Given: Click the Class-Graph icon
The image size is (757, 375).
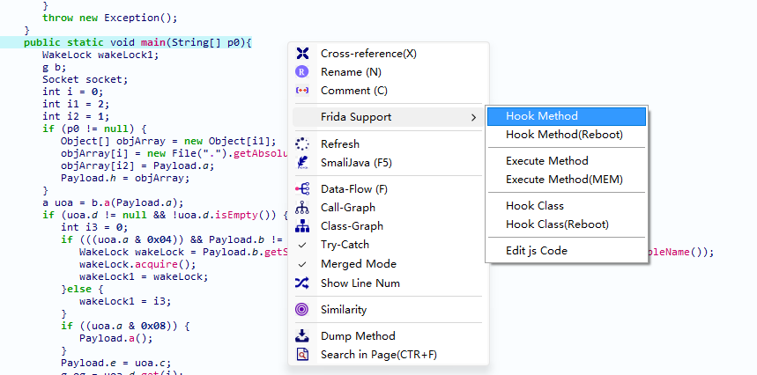Looking at the screenshot, I should coord(303,226).
